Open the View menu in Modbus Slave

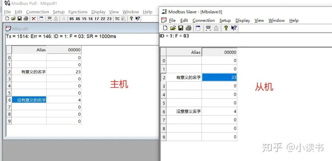coord(259,21)
